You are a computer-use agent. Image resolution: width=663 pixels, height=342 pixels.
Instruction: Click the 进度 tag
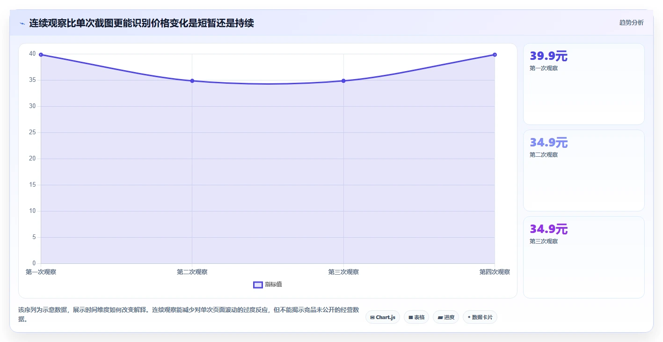445,317
